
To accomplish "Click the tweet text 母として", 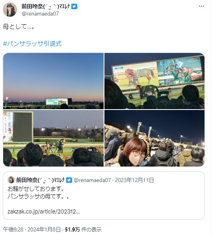I will tap(19, 27).
